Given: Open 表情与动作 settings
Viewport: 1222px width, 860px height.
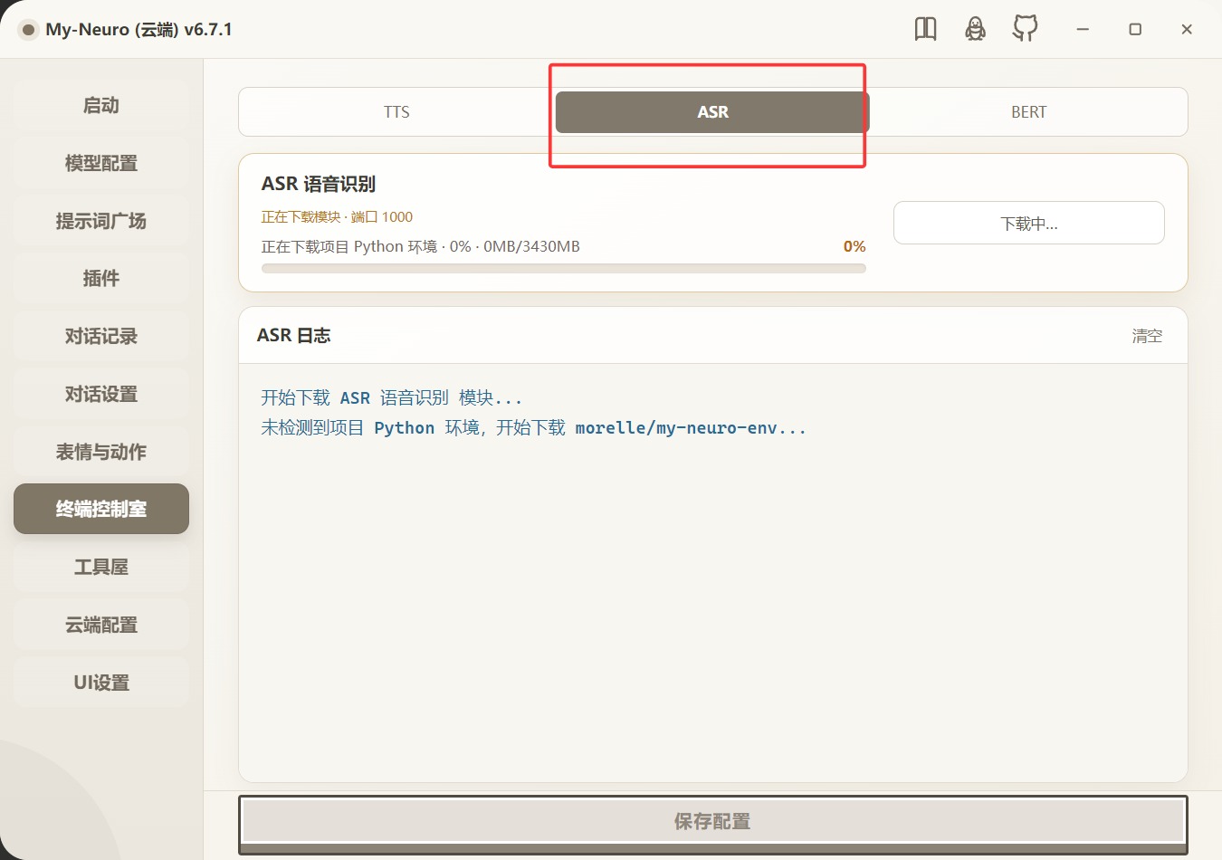Looking at the screenshot, I should click(101, 452).
